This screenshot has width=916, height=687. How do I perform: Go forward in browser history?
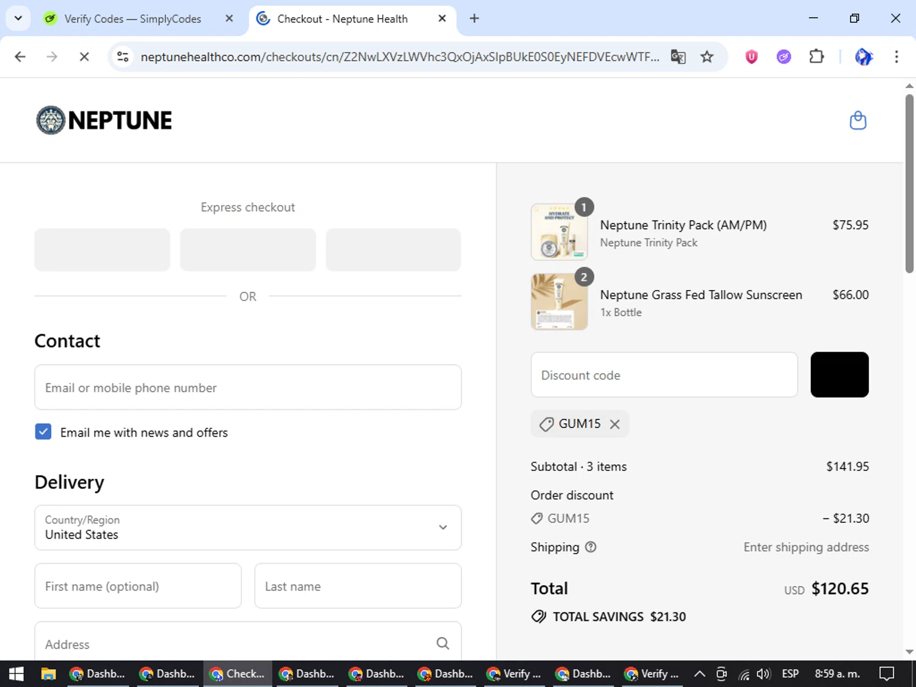click(x=52, y=57)
